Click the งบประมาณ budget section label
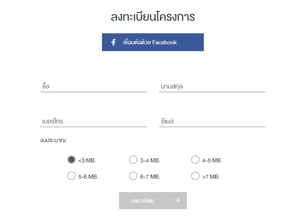305x218 pixels. tap(53, 140)
